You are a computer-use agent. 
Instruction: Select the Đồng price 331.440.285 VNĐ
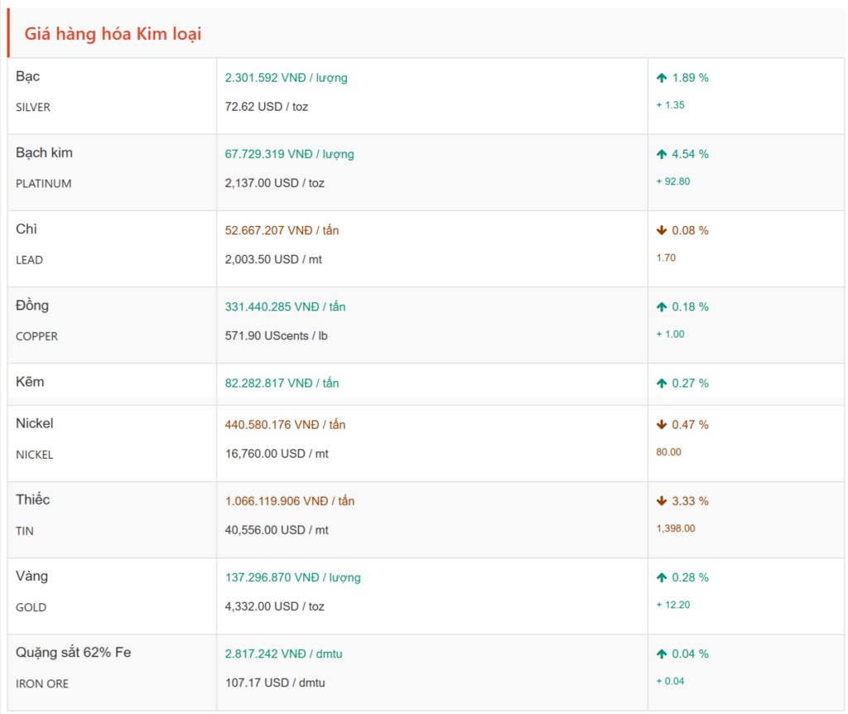(x=285, y=306)
